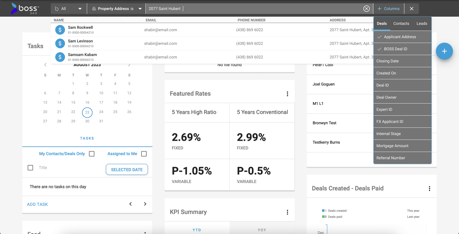The width and height of the screenshot is (459, 234).
Task: Open Sam Rockwell search result
Action: point(212,30)
